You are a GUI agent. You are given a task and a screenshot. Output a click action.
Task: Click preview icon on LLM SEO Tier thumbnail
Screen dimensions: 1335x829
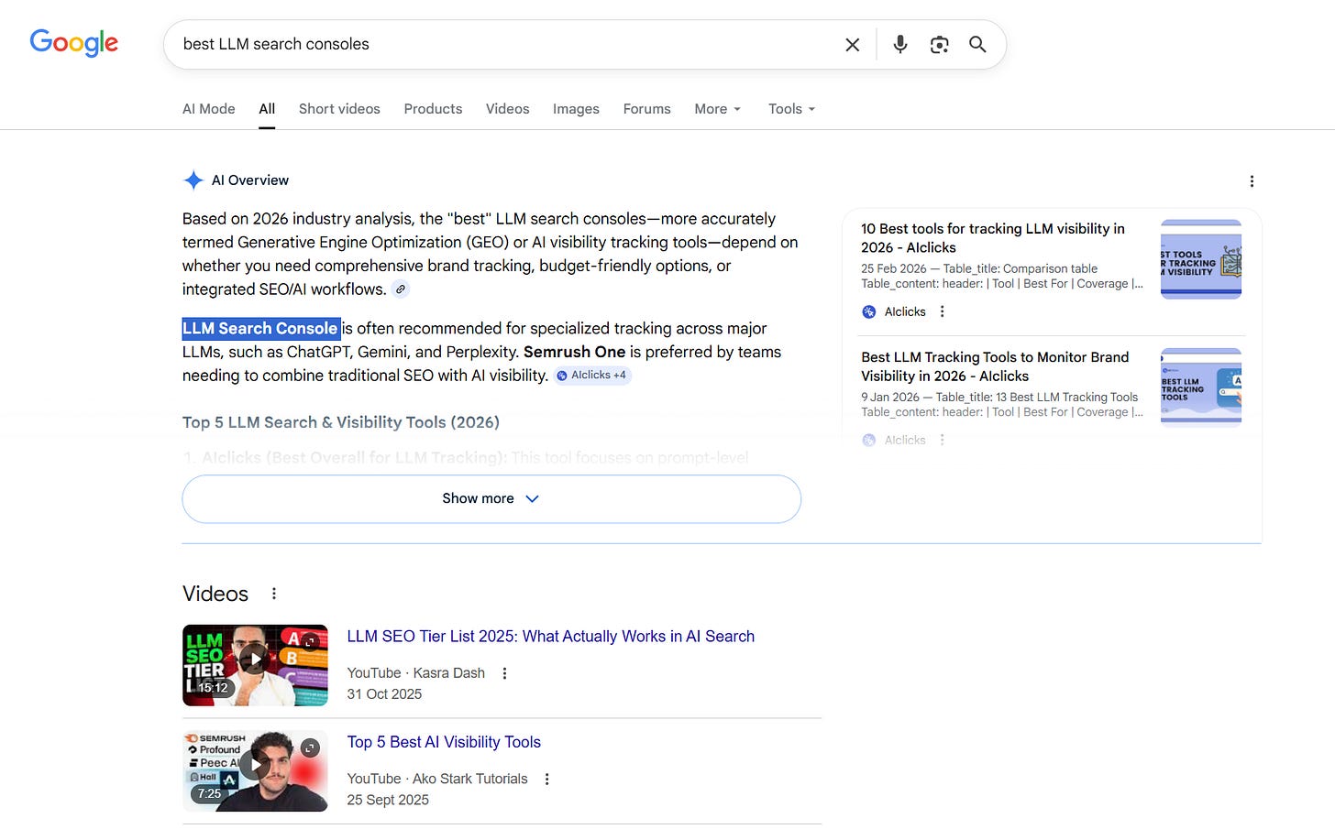coord(310,642)
